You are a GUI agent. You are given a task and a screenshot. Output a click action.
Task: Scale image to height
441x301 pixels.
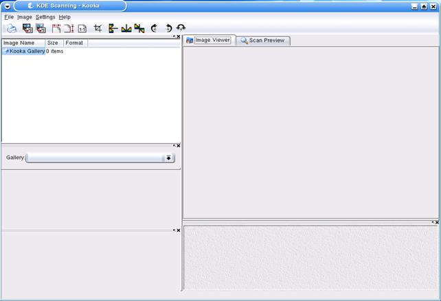click(69, 28)
